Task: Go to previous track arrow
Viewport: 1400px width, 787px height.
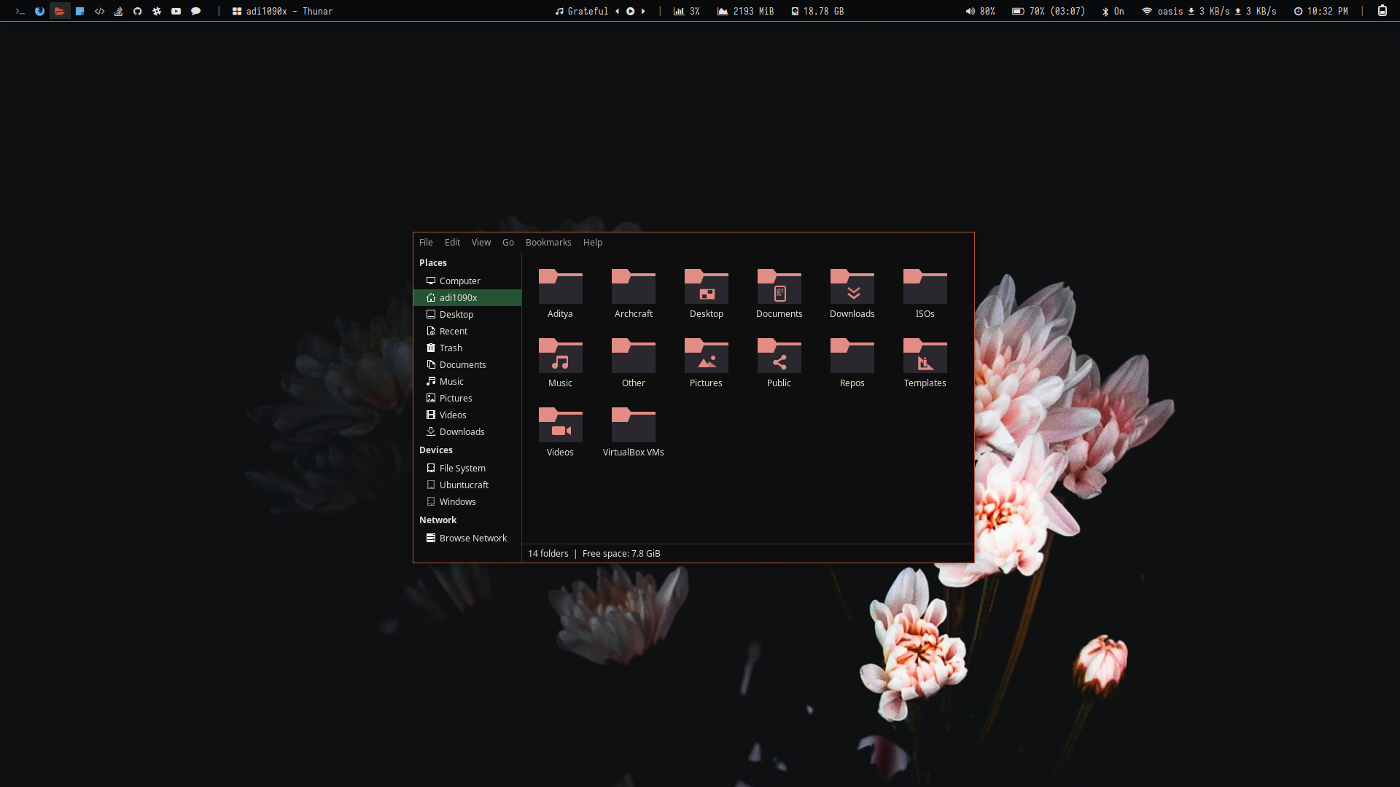Action: [618, 11]
